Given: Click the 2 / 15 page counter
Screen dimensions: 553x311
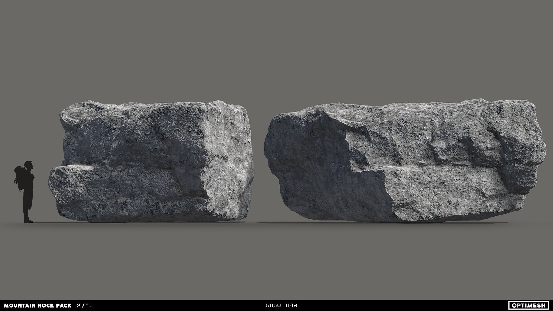Looking at the screenshot, I should click(85, 305).
